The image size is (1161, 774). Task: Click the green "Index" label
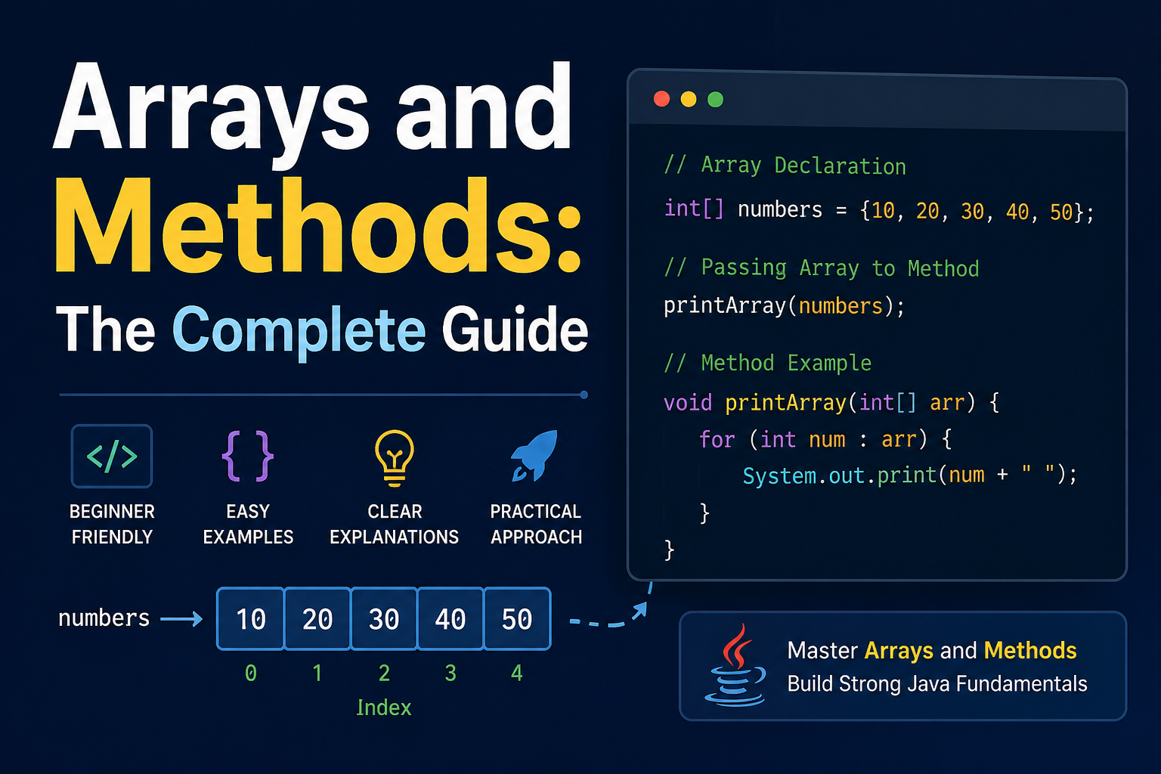(x=384, y=707)
